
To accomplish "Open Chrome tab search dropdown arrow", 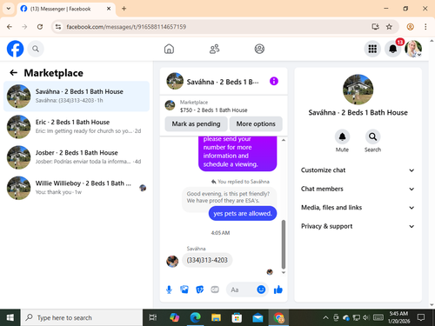I will pos(9,9).
